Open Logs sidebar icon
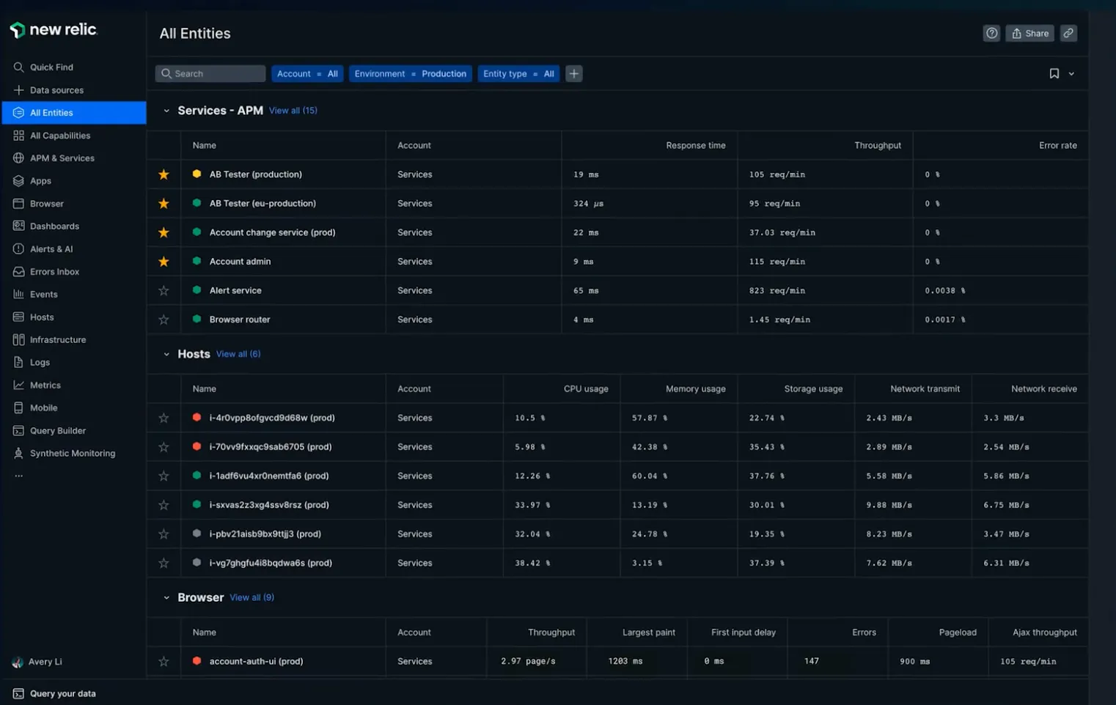Screen dimensions: 1116x705 pyautogui.click(x=18, y=362)
